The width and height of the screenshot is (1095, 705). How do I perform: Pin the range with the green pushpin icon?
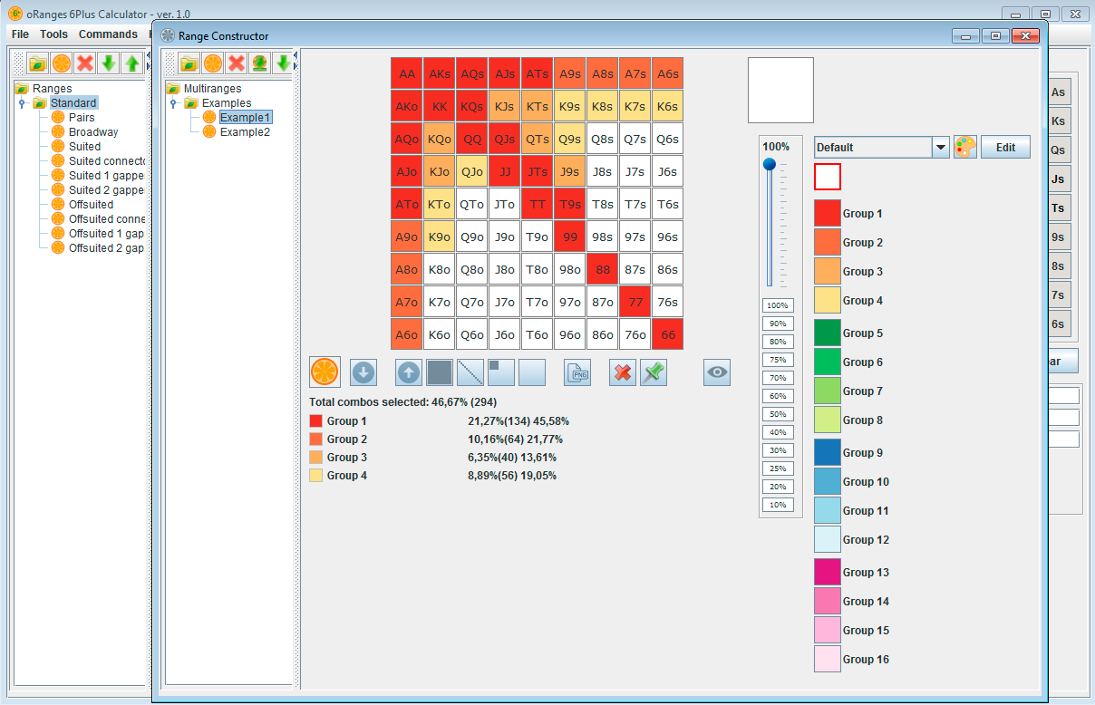coord(653,372)
